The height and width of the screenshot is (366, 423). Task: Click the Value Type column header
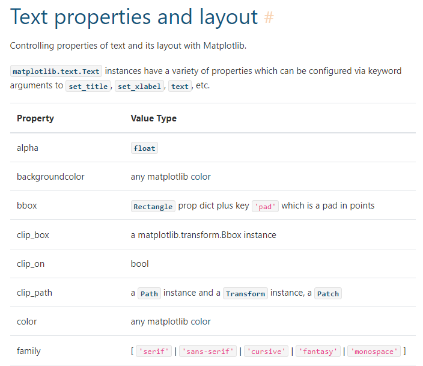coord(153,118)
